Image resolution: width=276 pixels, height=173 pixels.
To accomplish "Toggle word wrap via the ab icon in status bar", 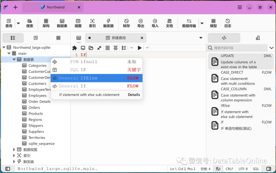I will tap(218, 169).
